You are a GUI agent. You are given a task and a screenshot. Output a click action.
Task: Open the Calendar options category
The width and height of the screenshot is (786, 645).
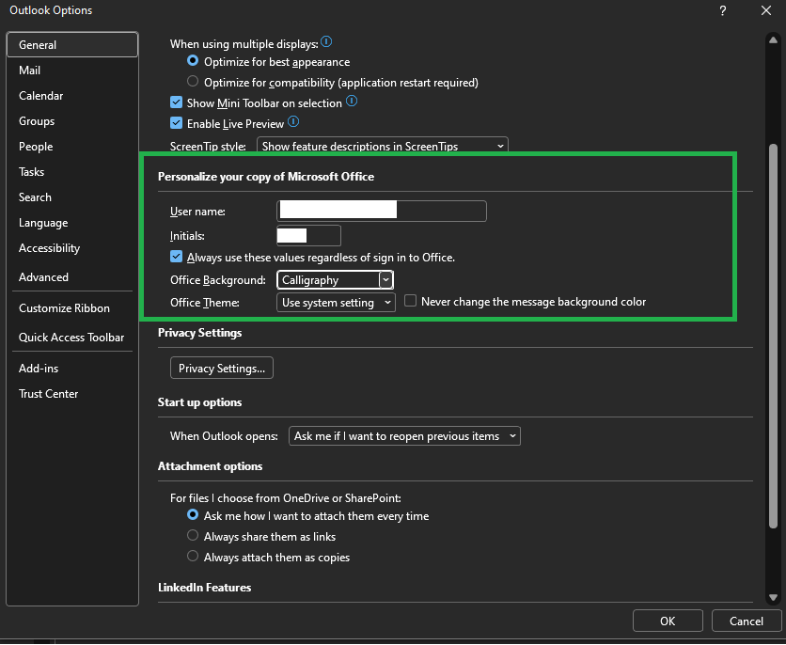(72, 96)
